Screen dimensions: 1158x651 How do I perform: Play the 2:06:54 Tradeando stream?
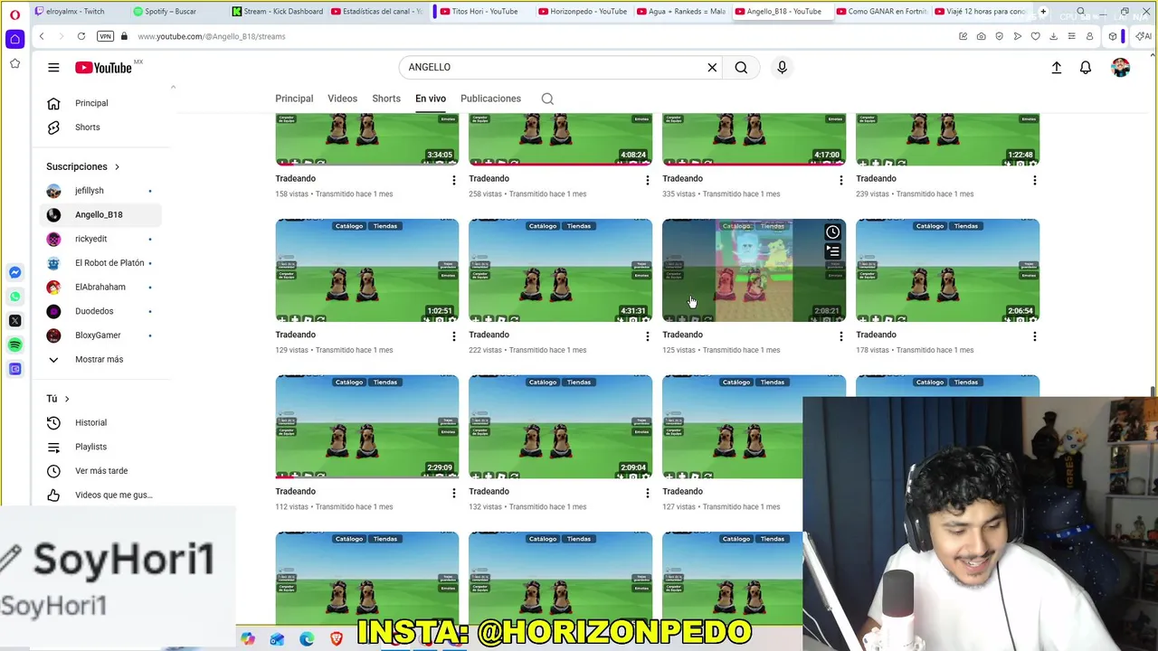(947, 270)
